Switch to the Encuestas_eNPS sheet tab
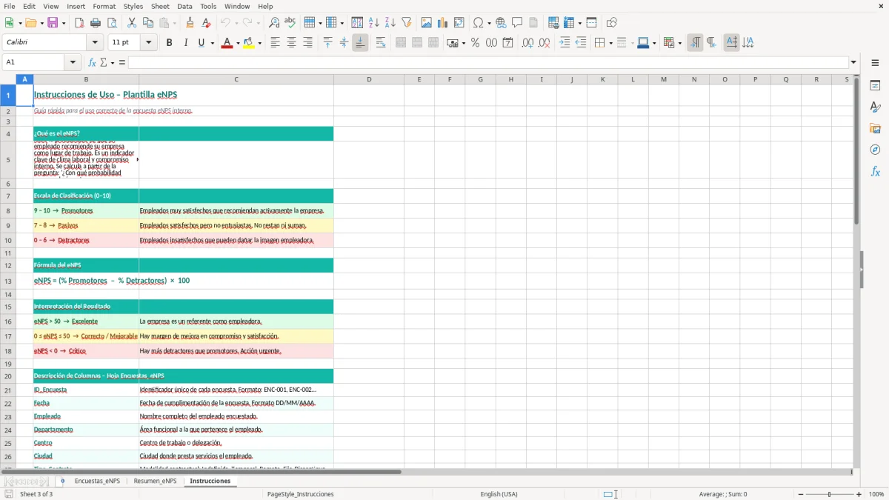Screen dimensions: 889x500 coord(97,481)
